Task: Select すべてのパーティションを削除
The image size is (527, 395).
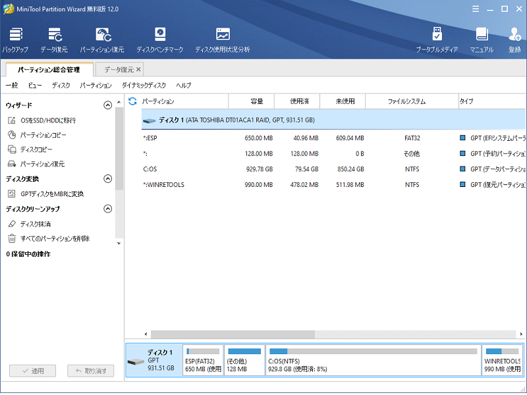Action: (x=48, y=239)
